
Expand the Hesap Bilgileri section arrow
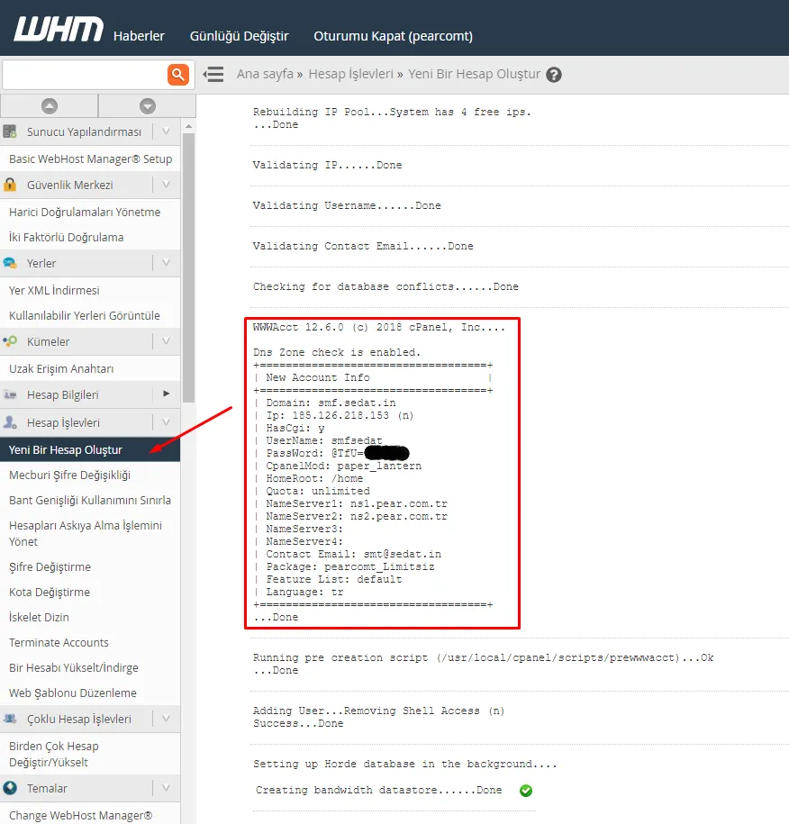tap(166, 394)
